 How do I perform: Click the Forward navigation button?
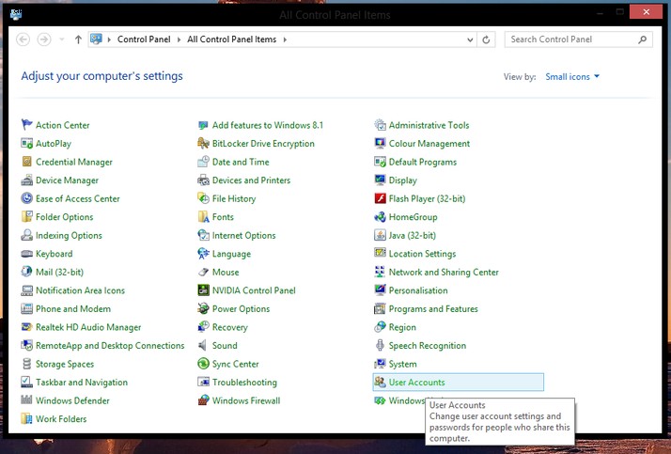point(43,39)
